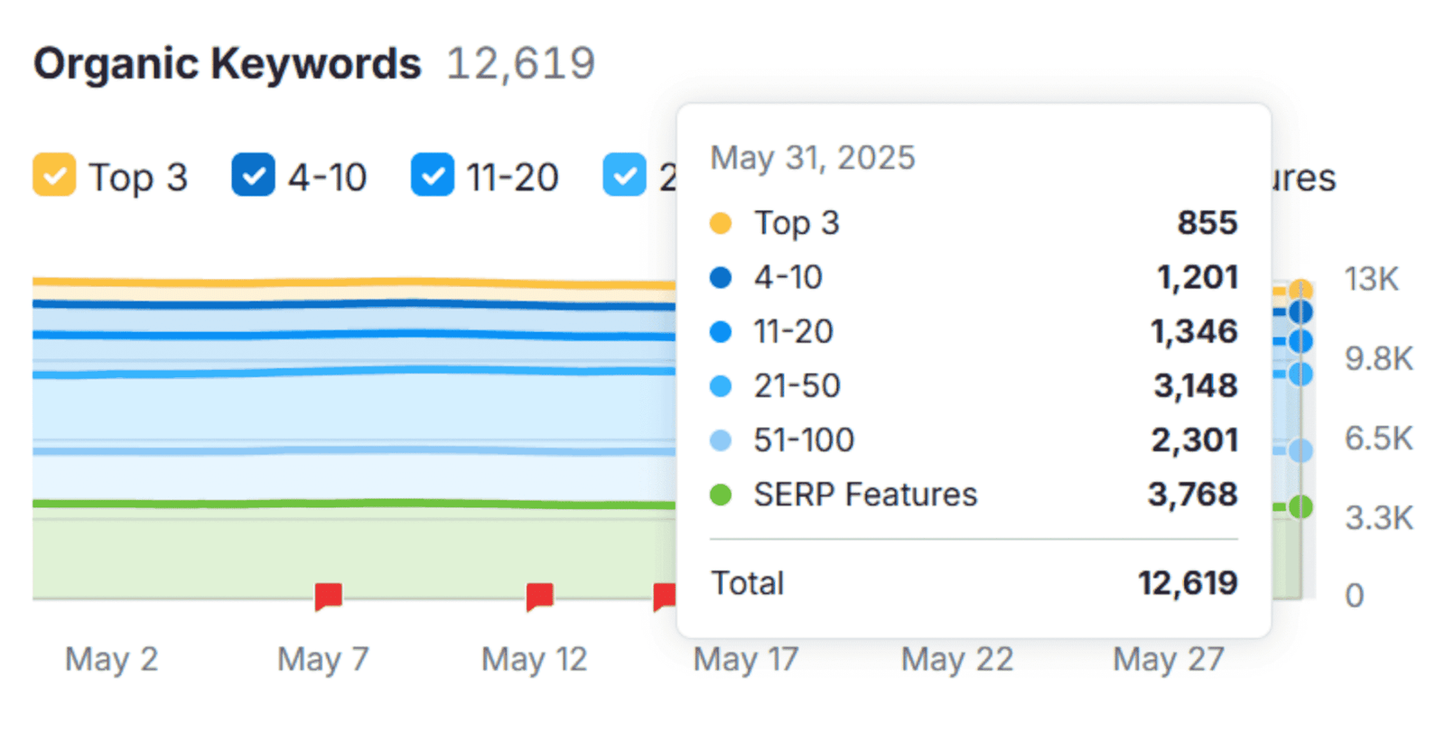Image resolution: width=1445 pixels, height=732 pixels.
Task: Select the yellow Top 3 point on chart edge
Action: click(x=1300, y=290)
